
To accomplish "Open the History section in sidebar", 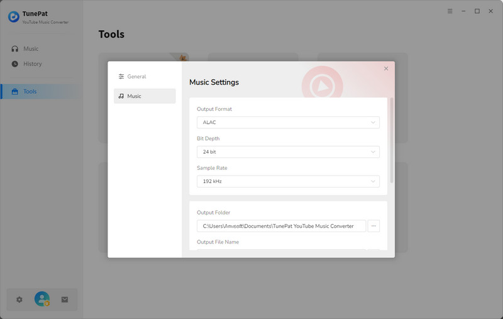I will (40, 64).
